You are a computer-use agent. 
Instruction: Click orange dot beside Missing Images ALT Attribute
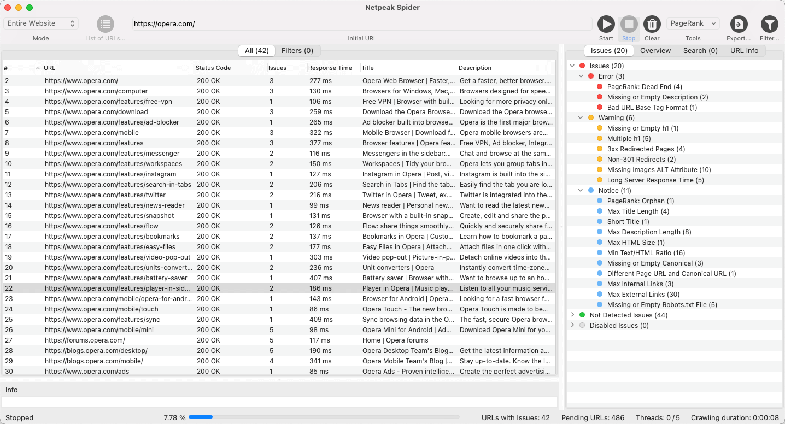[600, 170]
